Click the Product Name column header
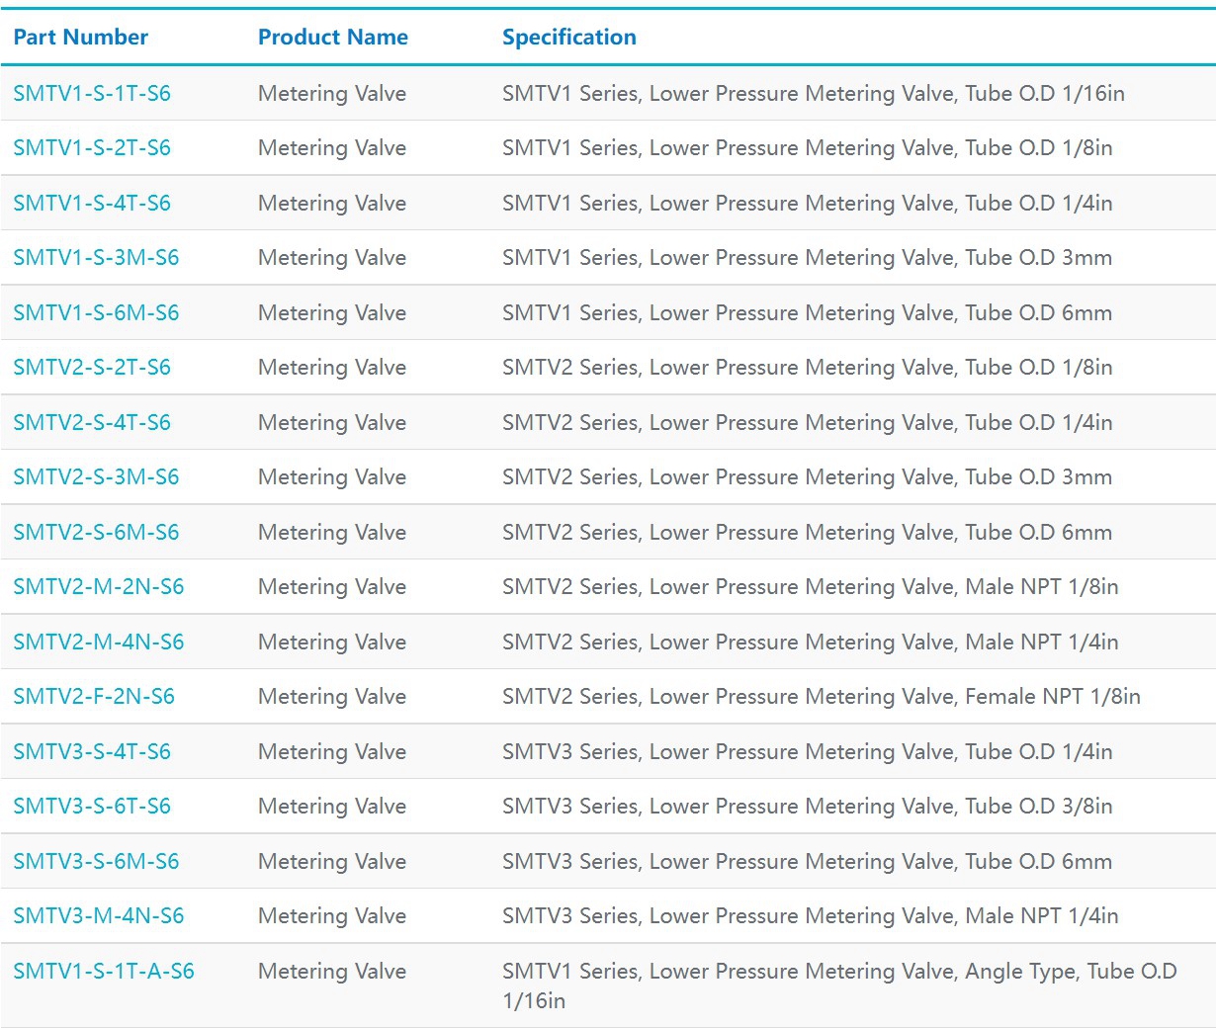Screen dimensions: 1216x1028 (333, 38)
